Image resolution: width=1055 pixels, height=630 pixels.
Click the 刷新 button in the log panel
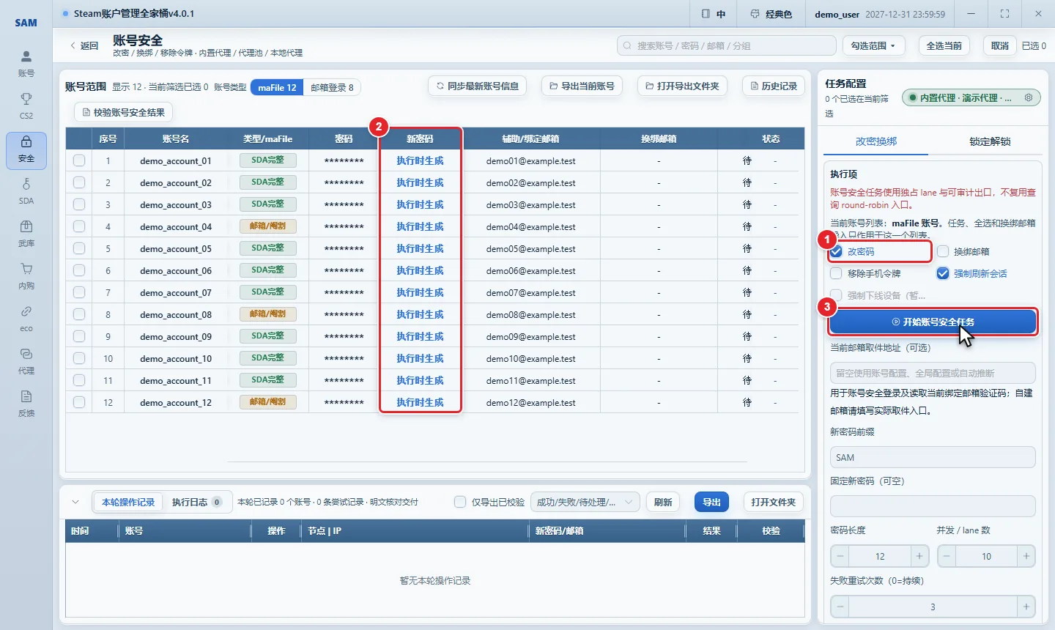coord(663,502)
